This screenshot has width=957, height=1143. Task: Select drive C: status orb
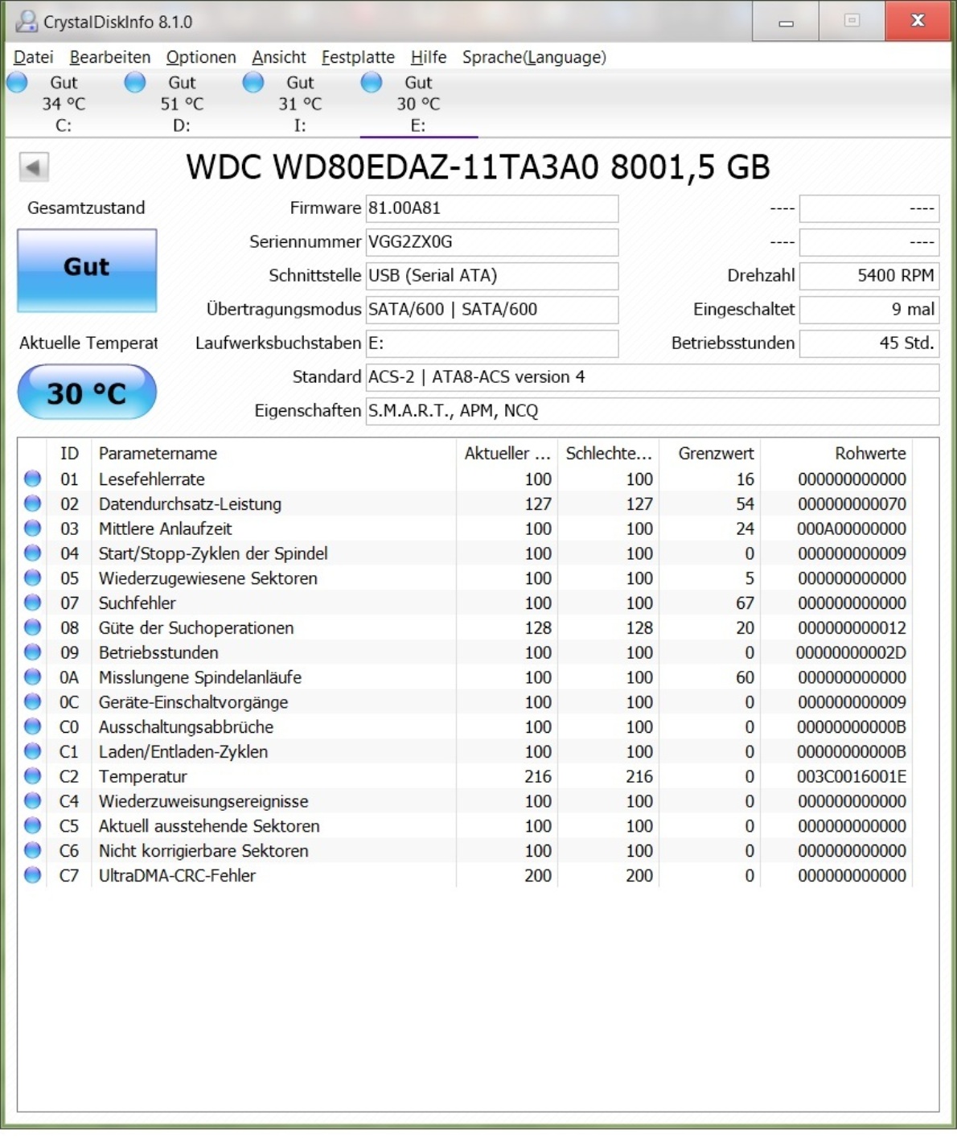[x=17, y=82]
